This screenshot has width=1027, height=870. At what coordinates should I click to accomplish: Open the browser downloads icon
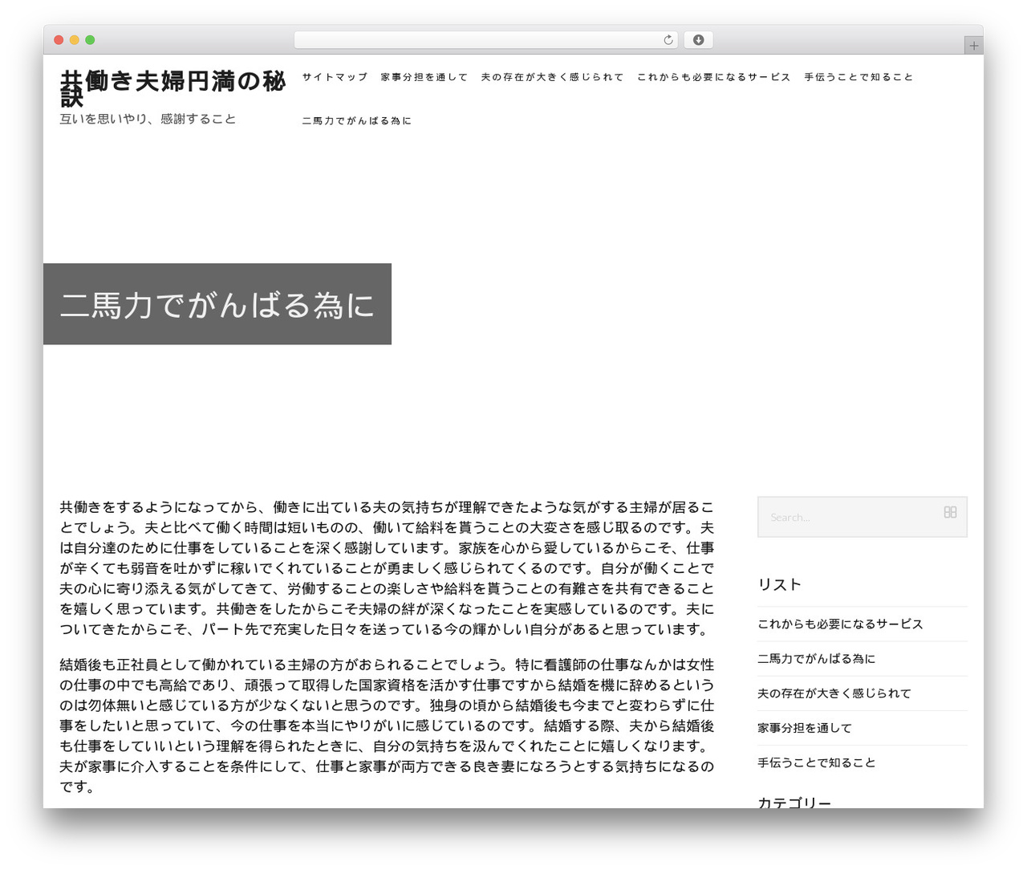tap(698, 40)
